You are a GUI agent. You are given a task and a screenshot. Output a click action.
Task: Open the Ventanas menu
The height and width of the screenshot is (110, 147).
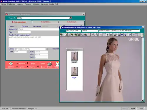(x=44, y=4)
